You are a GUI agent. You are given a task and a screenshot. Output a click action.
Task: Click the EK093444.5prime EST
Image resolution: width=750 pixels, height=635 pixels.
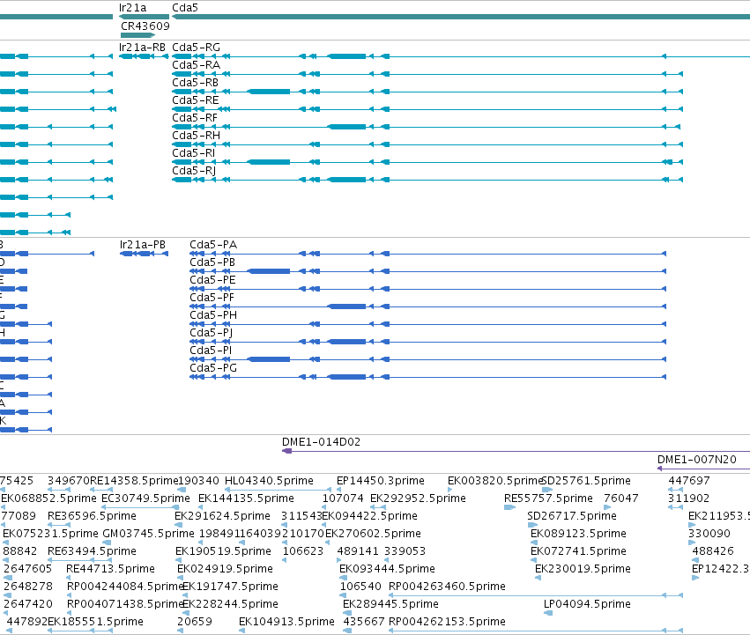click(x=343, y=578)
